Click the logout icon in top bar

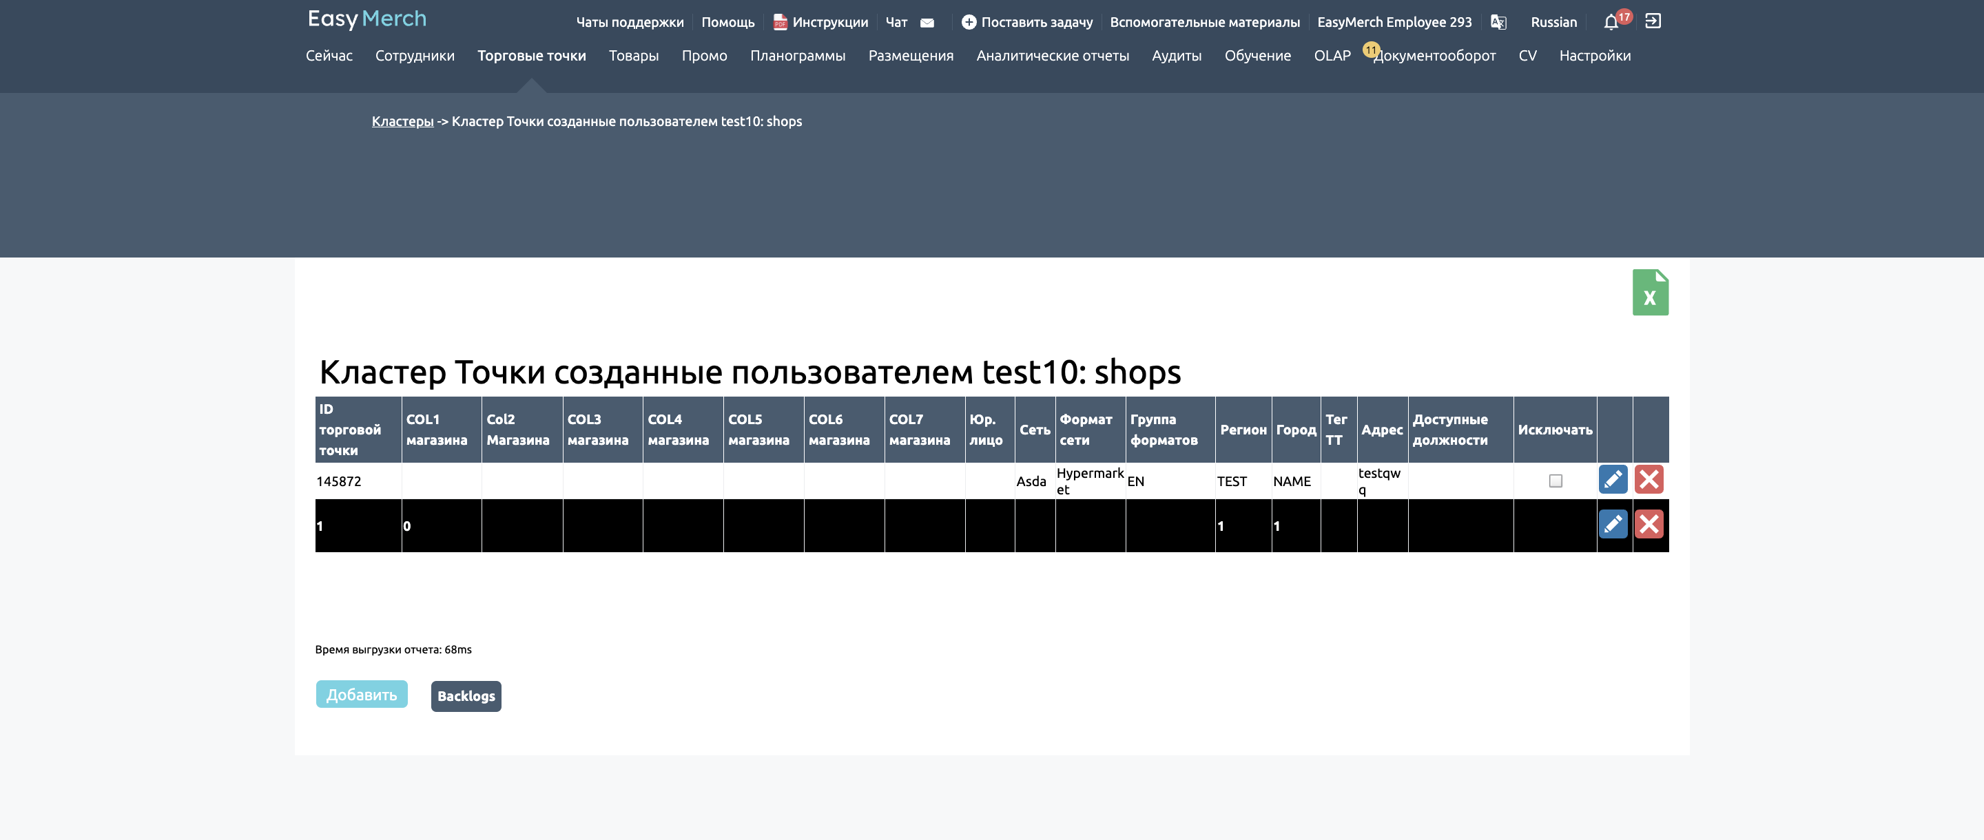coord(1653,21)
